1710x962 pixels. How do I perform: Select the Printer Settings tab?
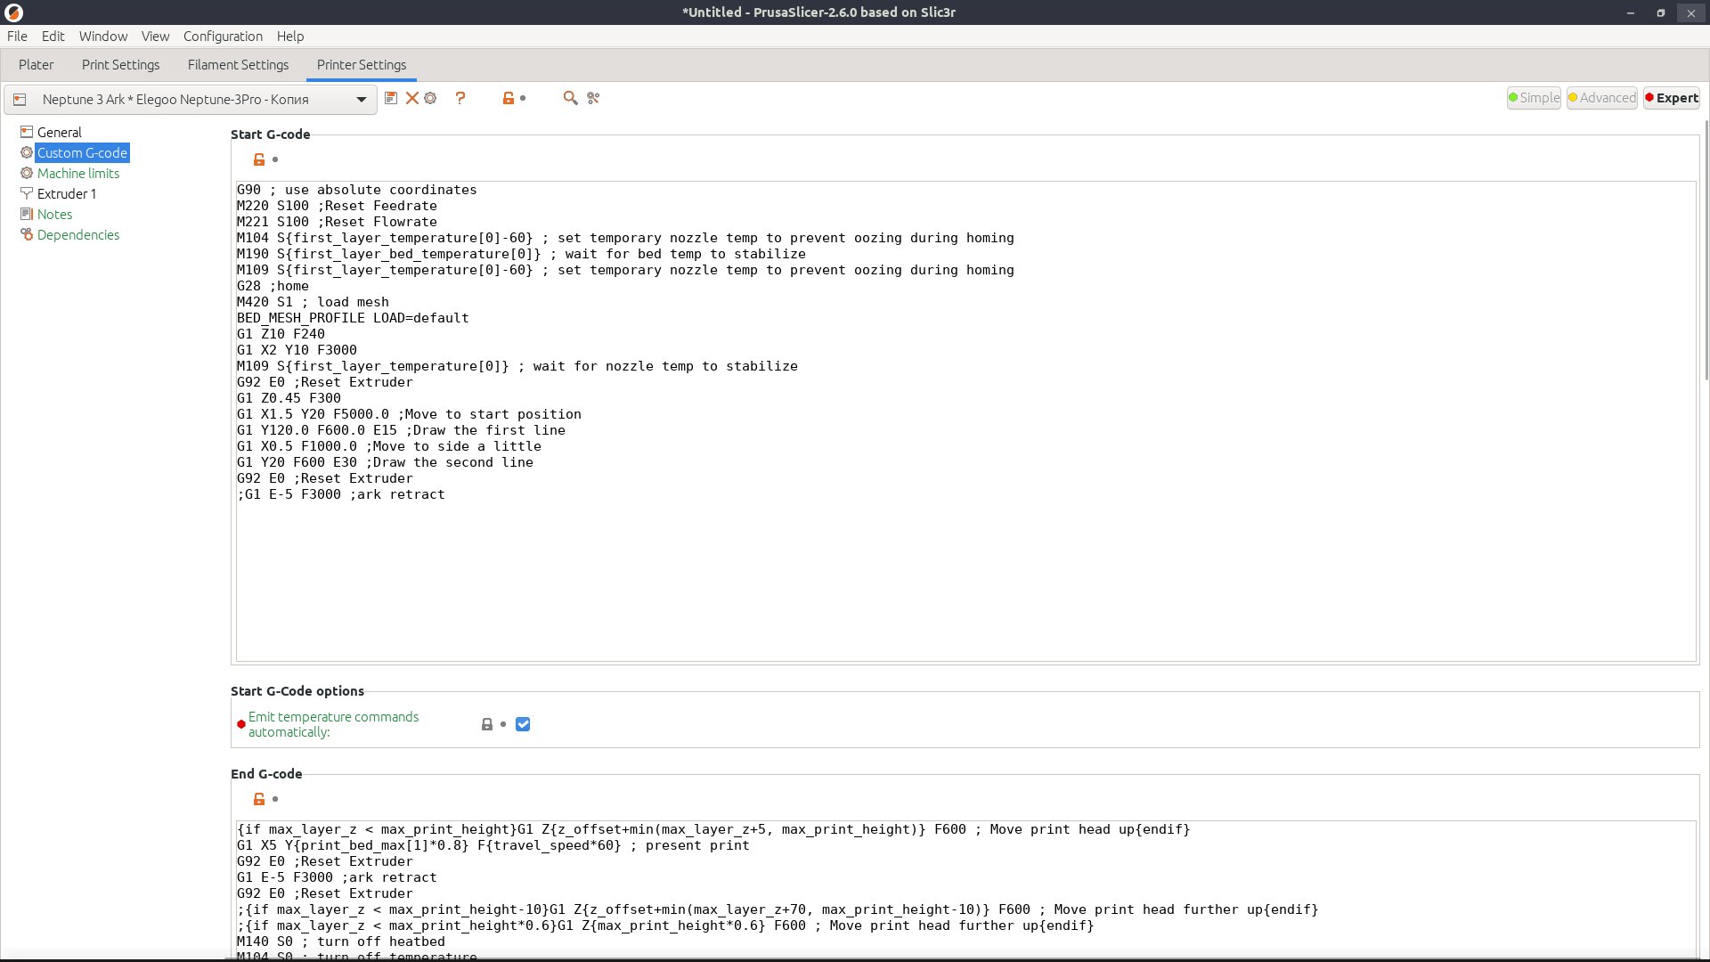362,64
